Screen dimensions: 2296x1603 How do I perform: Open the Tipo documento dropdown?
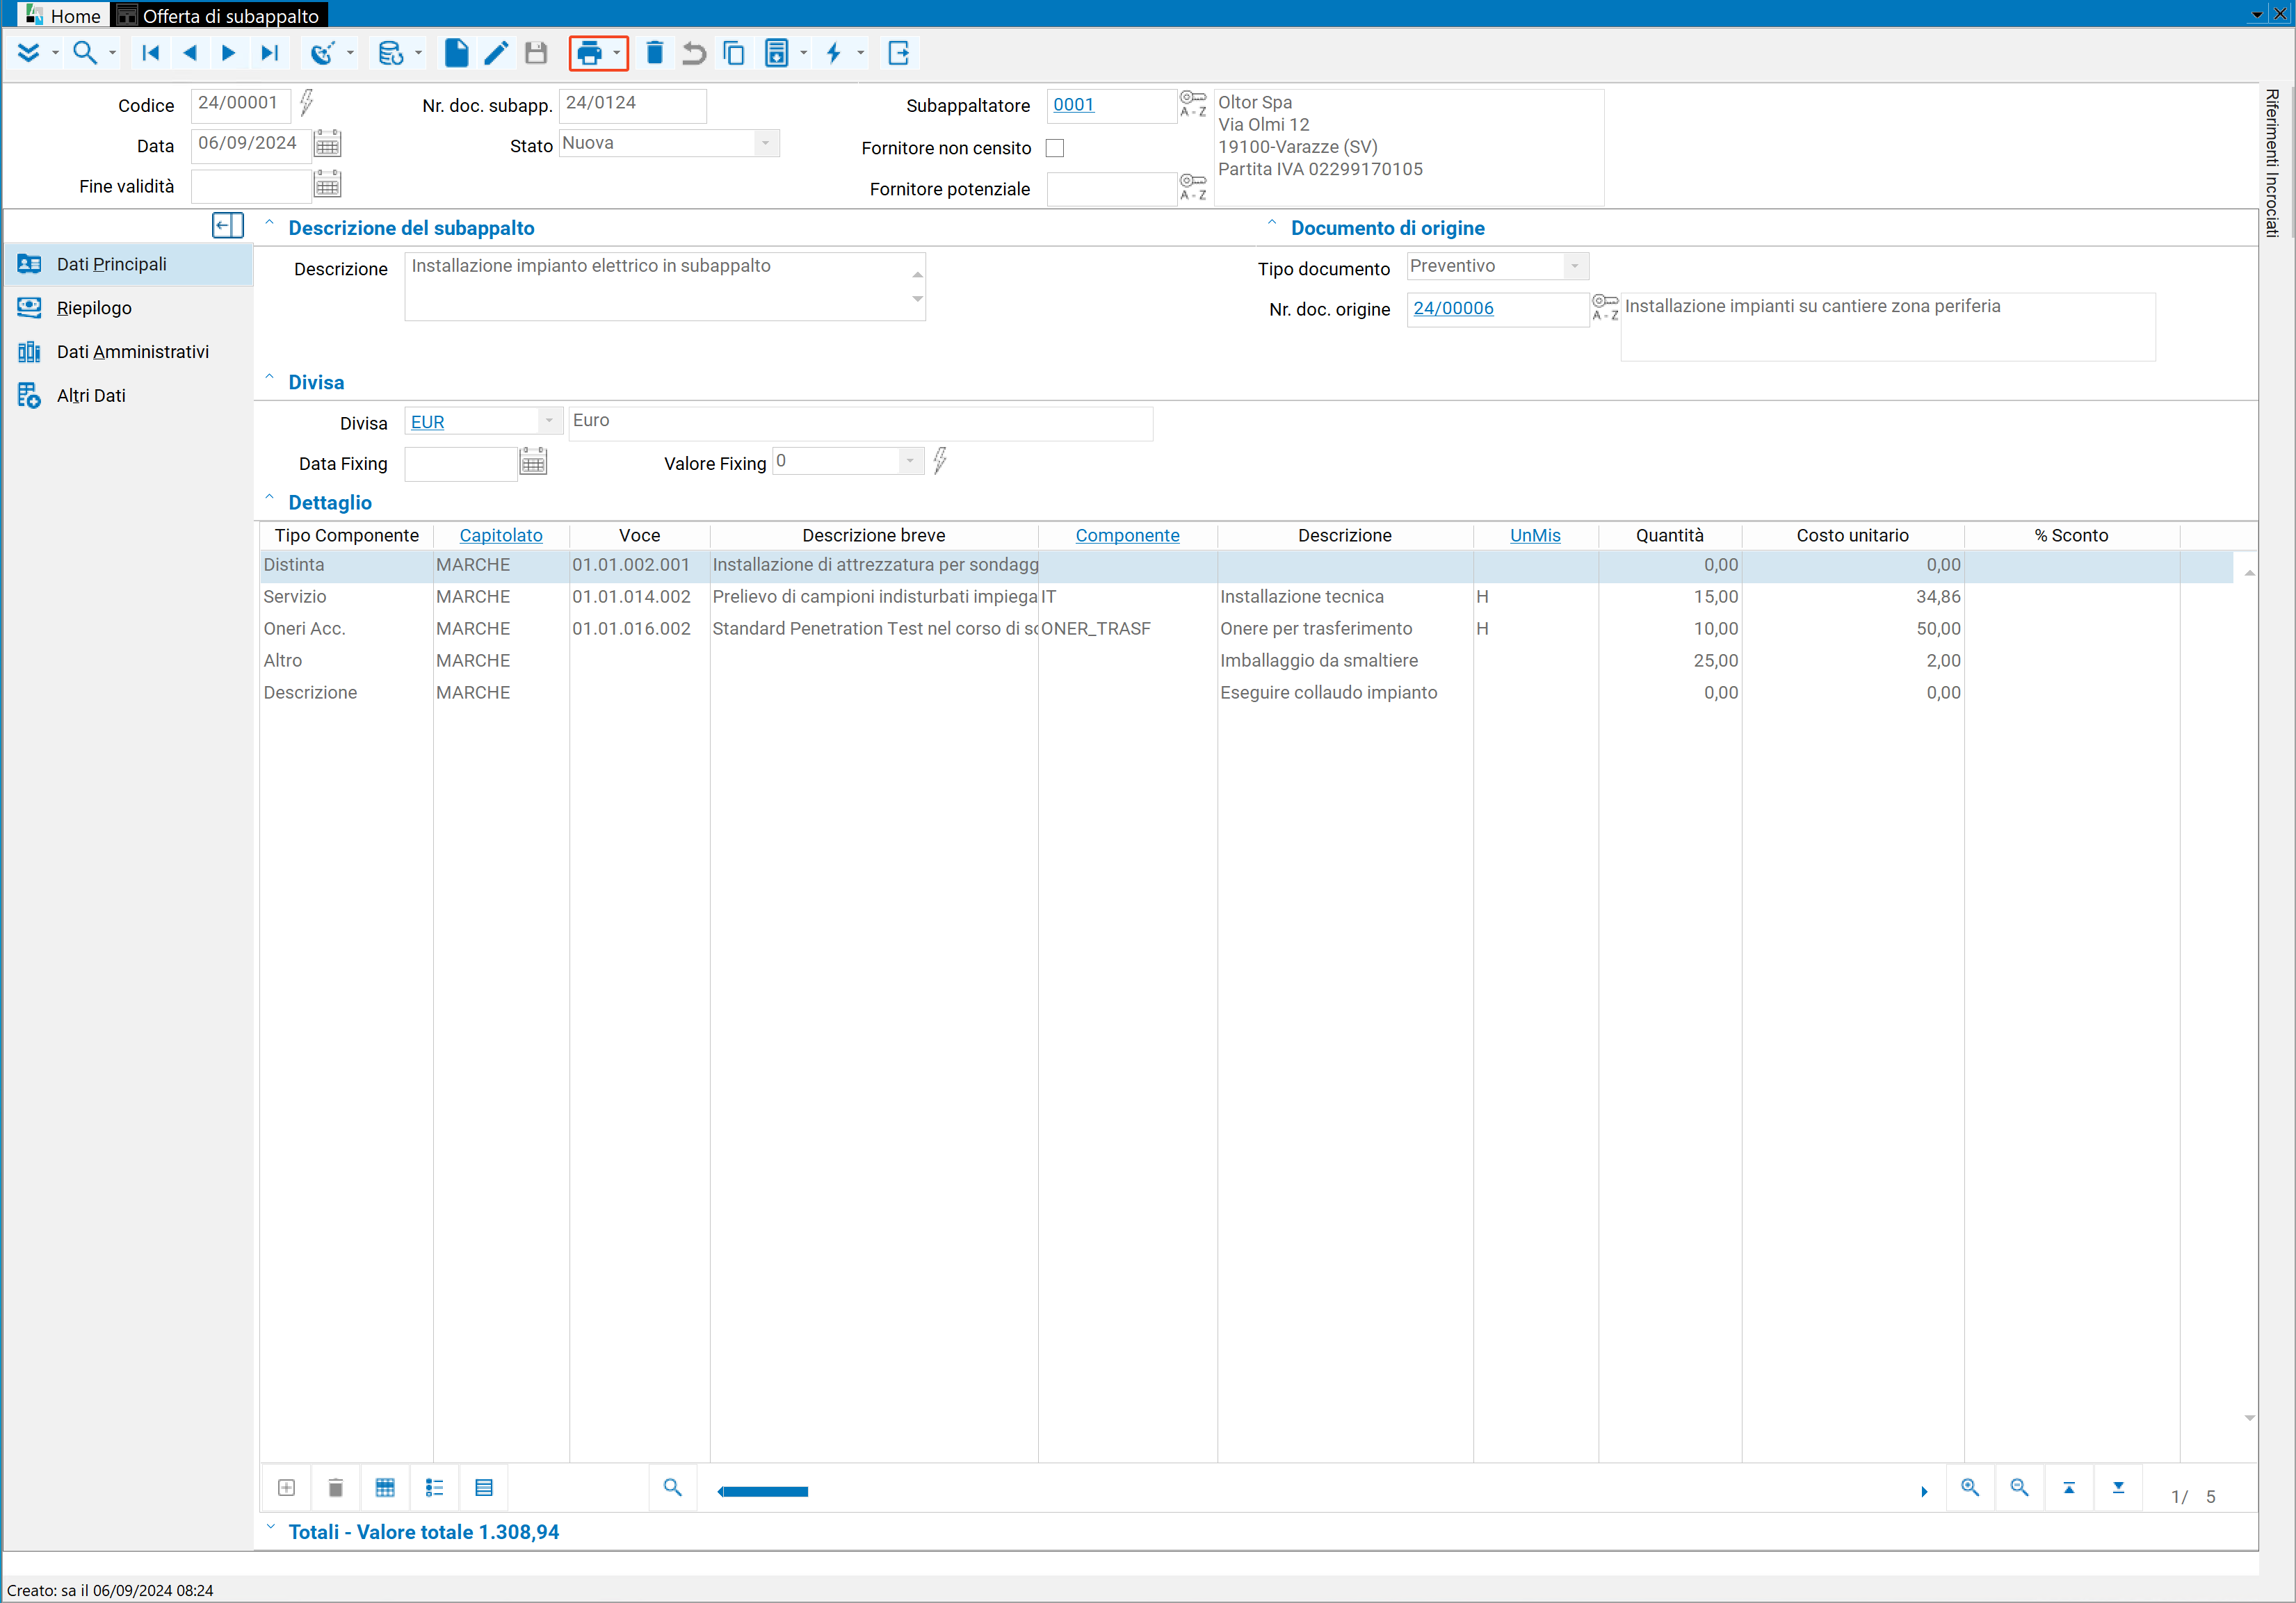(1575, 266)
